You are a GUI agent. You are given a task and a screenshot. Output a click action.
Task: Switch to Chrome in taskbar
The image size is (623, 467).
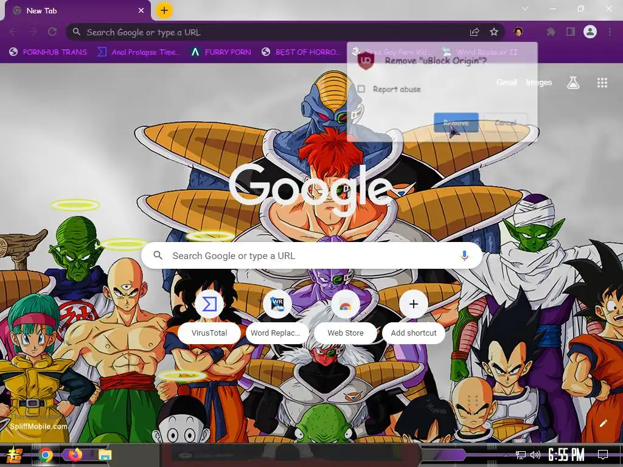[45, 455]
